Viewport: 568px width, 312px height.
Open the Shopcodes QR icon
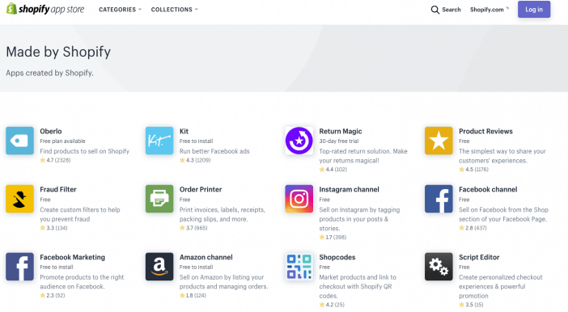click(x=299, y=267)
